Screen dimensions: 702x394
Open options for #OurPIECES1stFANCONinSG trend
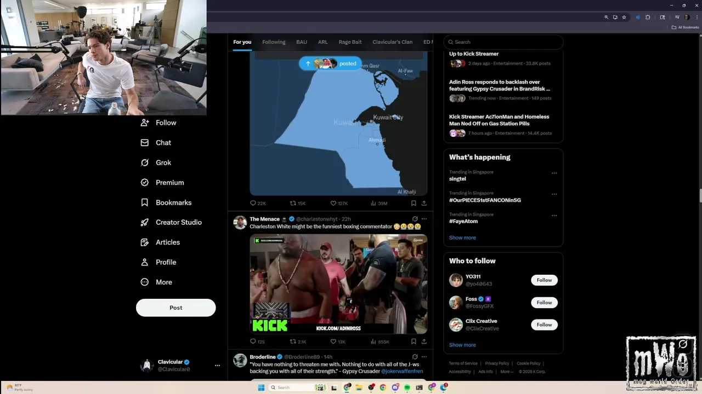(554, 194)
